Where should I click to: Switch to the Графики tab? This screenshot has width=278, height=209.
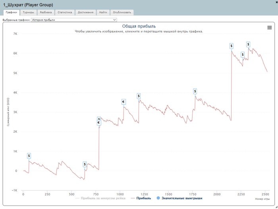click(12, 12)
